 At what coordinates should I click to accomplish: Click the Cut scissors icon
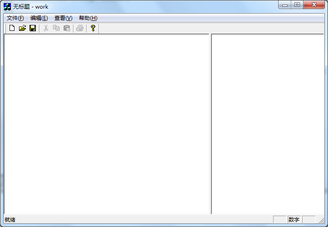(46, 28)
